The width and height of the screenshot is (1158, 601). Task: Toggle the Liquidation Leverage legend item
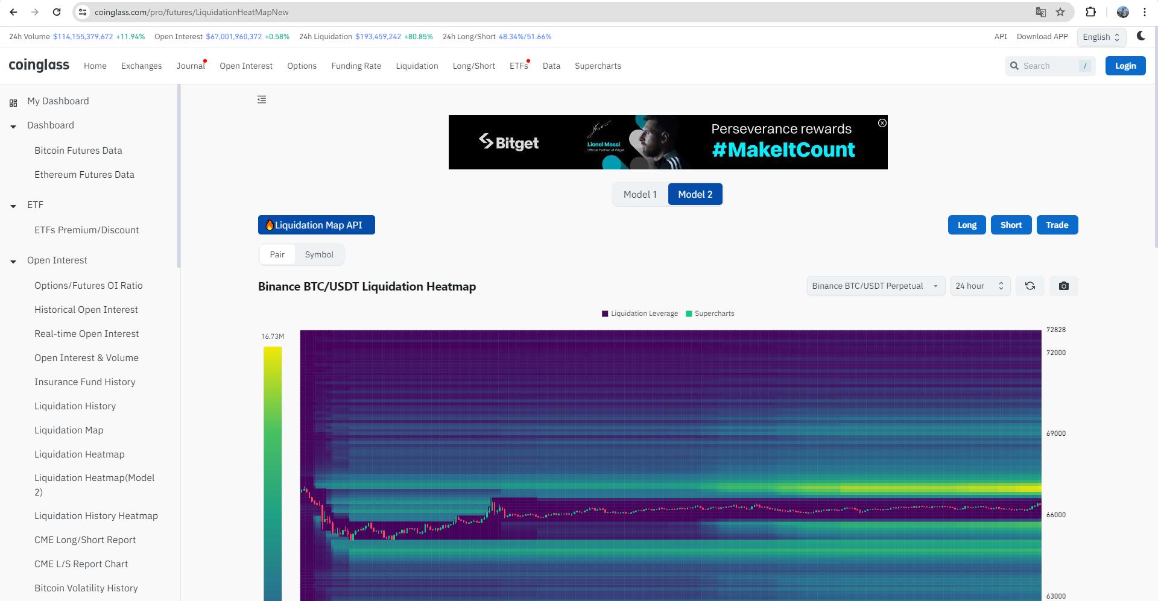tap(639, 313)
